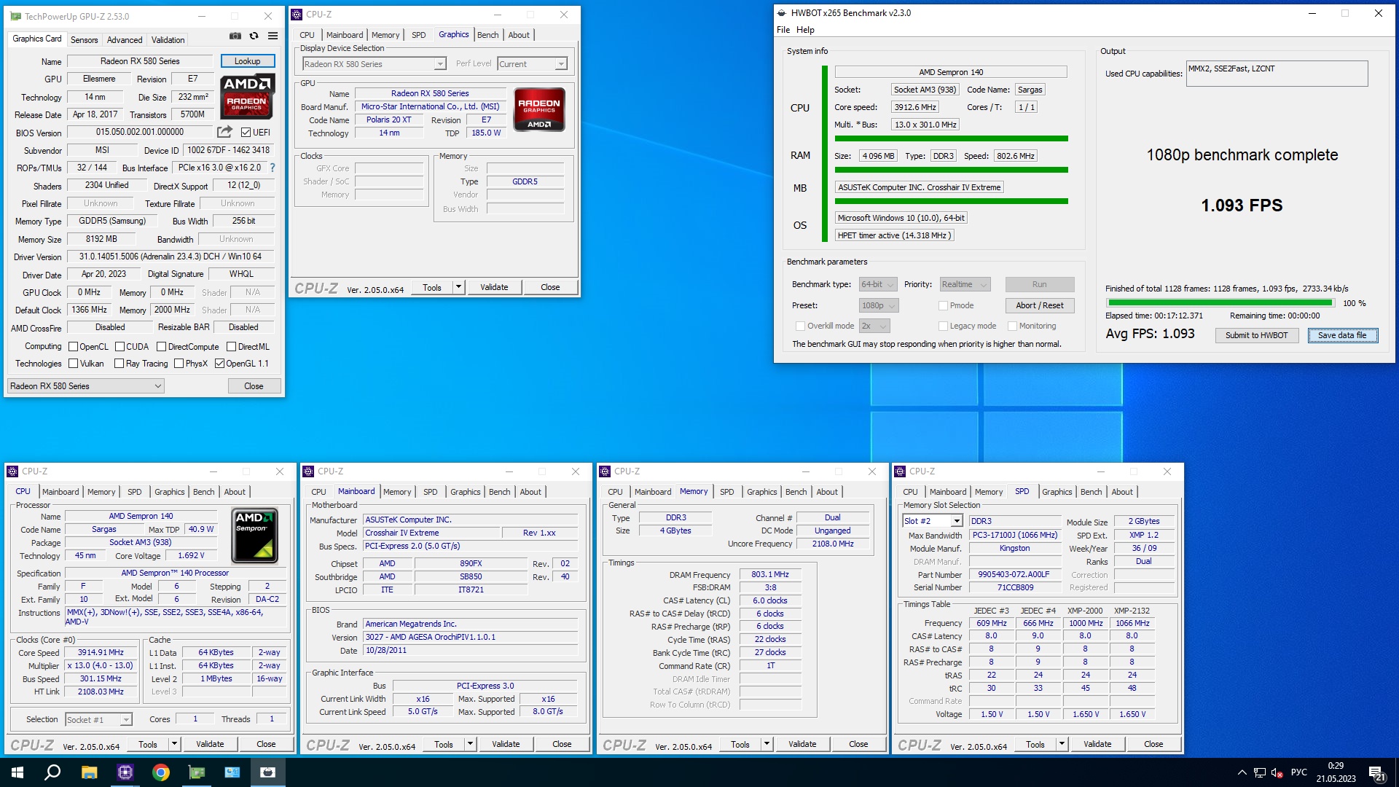Click bus interface question mark icon

273,168
